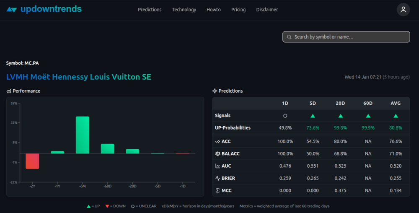Select the 1D column header

tap(285, 104)
